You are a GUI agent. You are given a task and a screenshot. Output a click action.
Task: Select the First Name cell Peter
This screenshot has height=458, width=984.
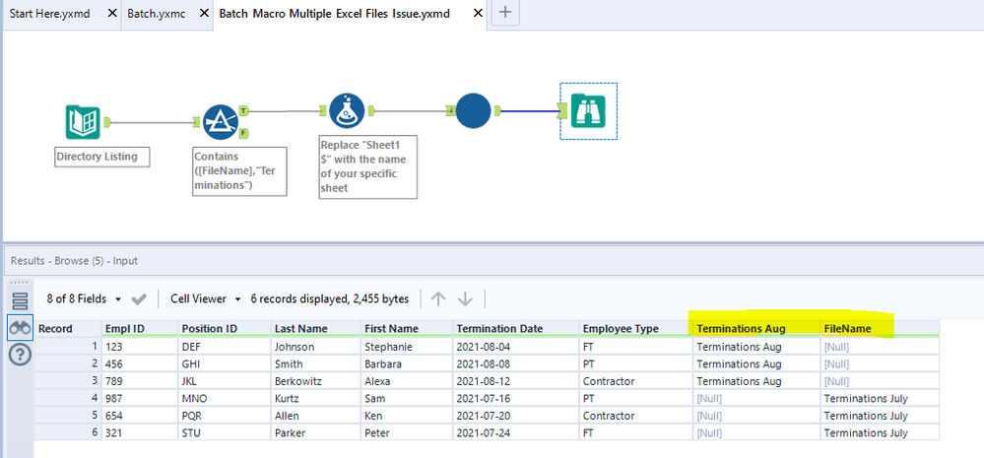(x=407, y=433)
